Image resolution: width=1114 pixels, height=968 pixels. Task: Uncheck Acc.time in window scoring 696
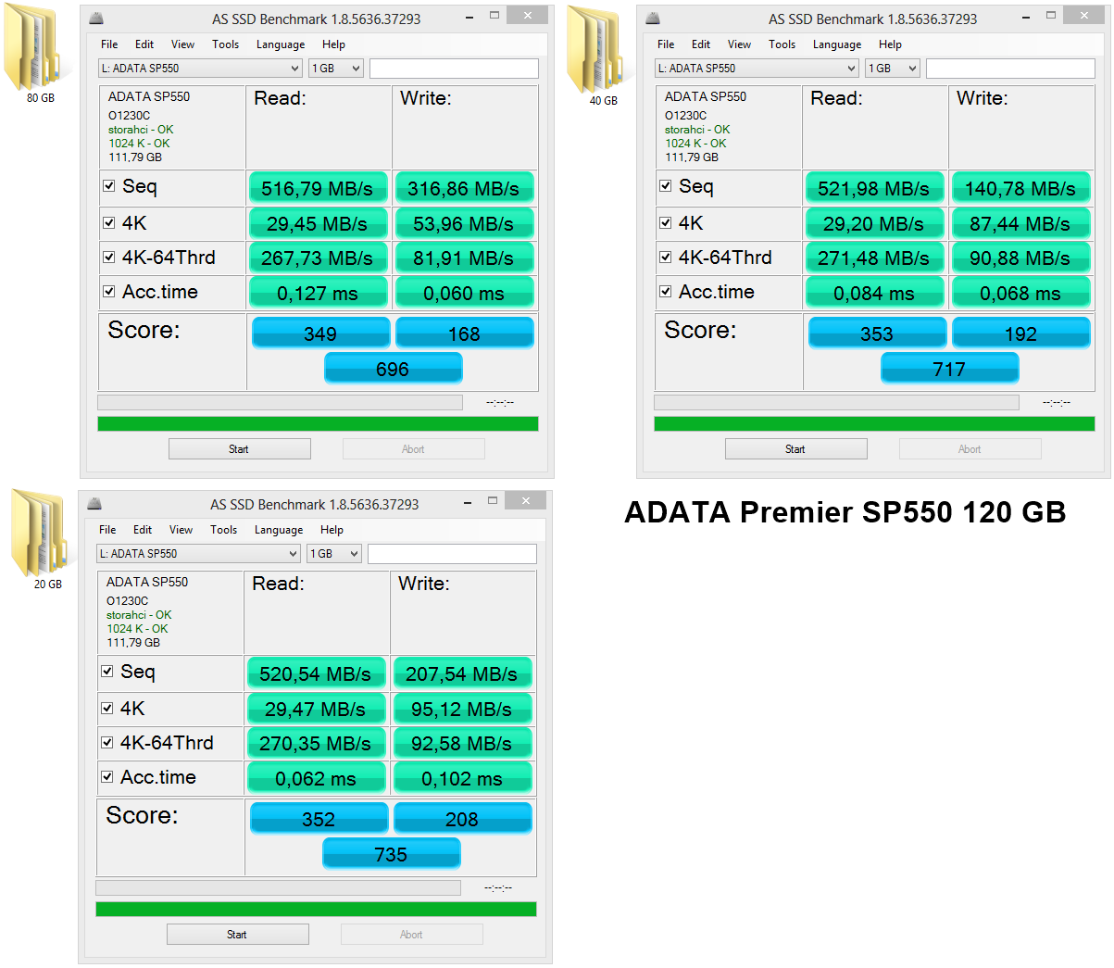click(x=109, y=292)
